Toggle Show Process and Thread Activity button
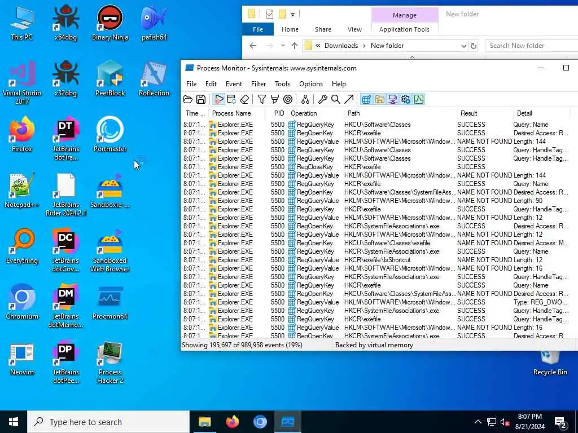Image resolution: width=578 pixels, height=433 pixels. pos(405,99)
